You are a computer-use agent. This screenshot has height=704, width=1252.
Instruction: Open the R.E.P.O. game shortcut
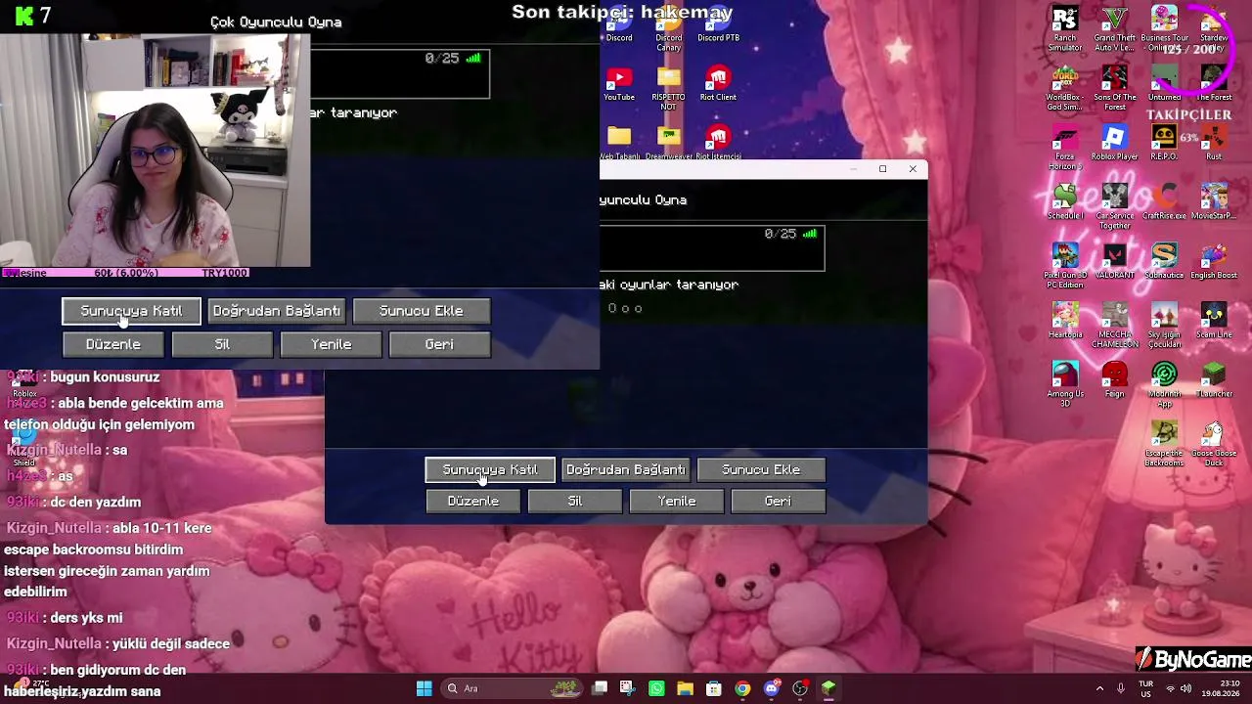[x=1164, y=144]
